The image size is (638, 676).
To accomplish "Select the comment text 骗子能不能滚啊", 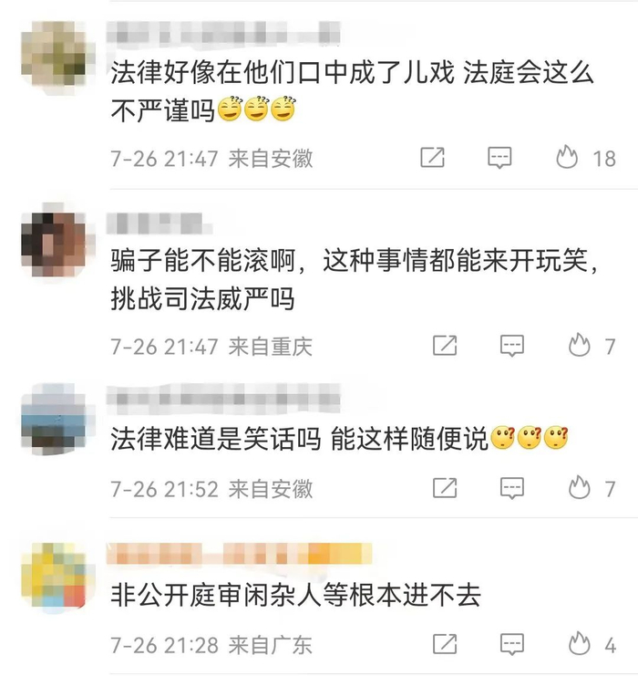I will tap(203, 261).
